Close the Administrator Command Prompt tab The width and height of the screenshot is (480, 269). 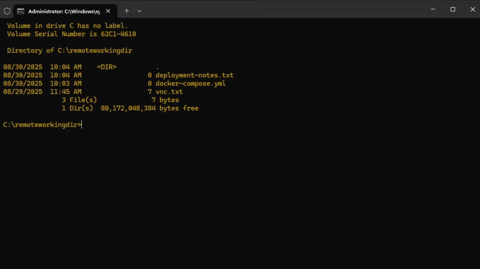tap(108, 11)
